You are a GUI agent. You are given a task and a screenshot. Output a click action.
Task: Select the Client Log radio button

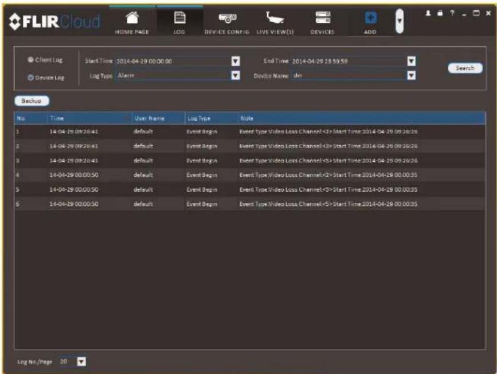(31, 59)
